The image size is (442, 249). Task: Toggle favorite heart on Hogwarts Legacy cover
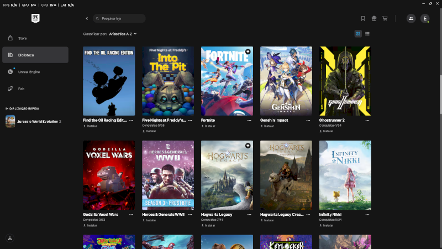[x=248, y=146]
